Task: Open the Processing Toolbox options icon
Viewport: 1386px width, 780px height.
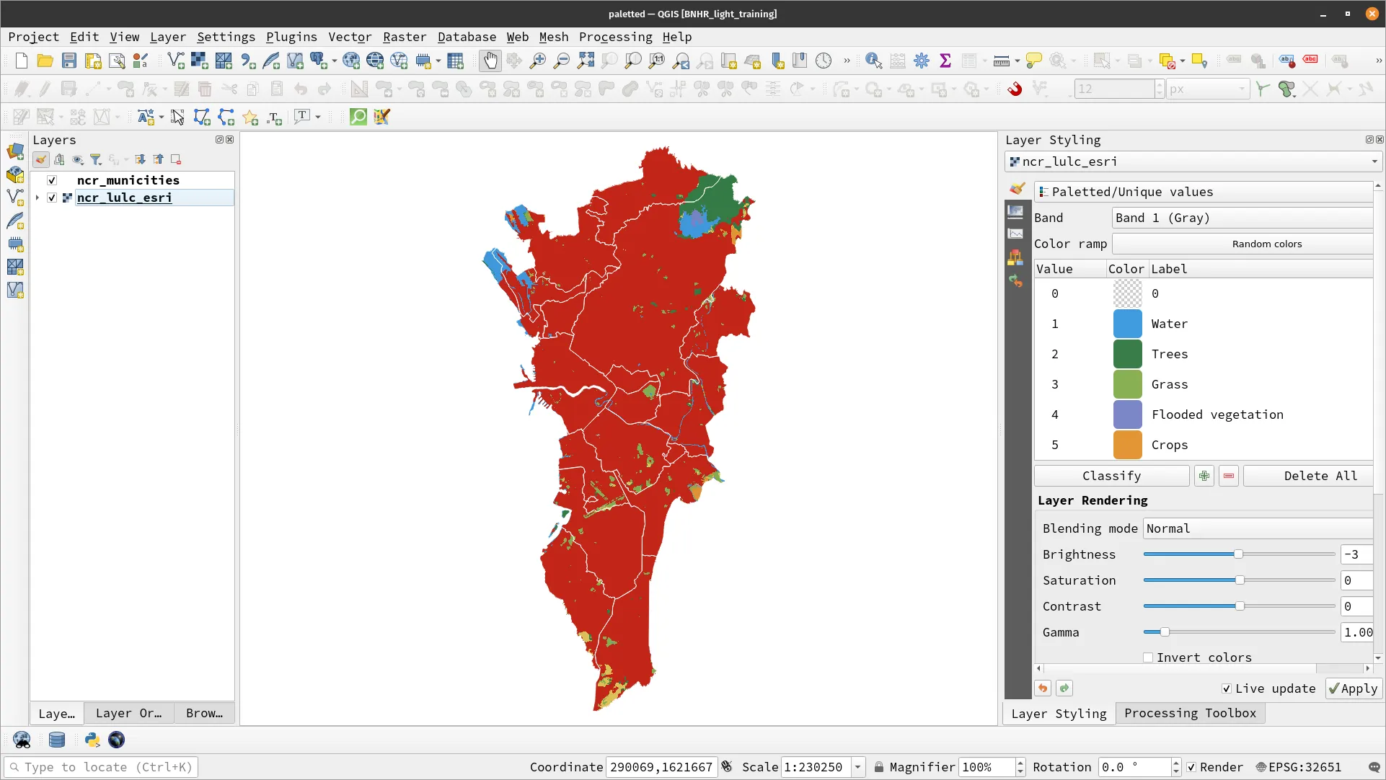Action: point(922,61)
